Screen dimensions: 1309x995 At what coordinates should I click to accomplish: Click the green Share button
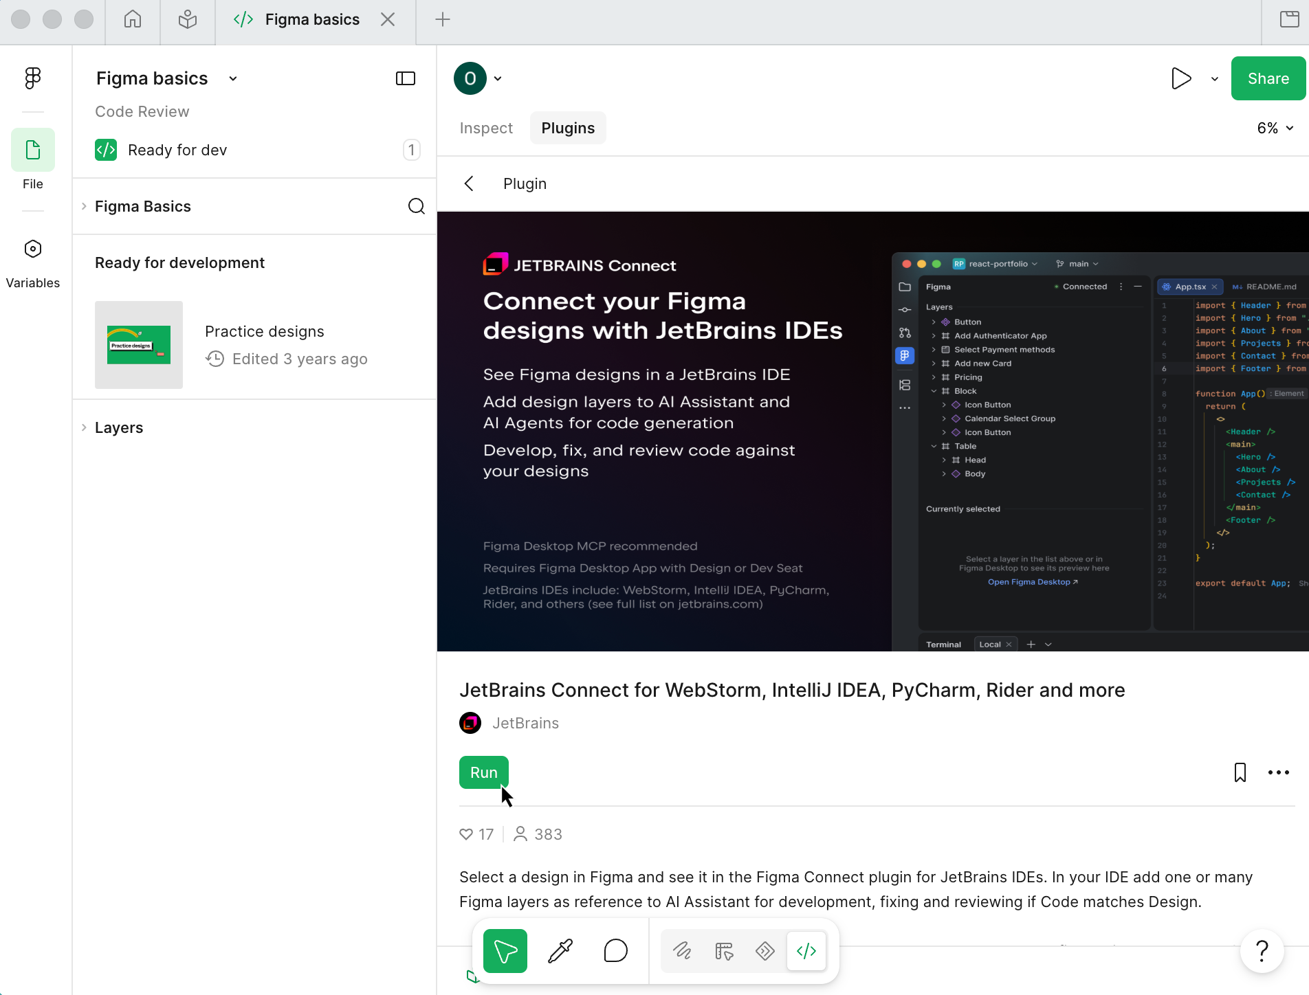pos(1268,78)
